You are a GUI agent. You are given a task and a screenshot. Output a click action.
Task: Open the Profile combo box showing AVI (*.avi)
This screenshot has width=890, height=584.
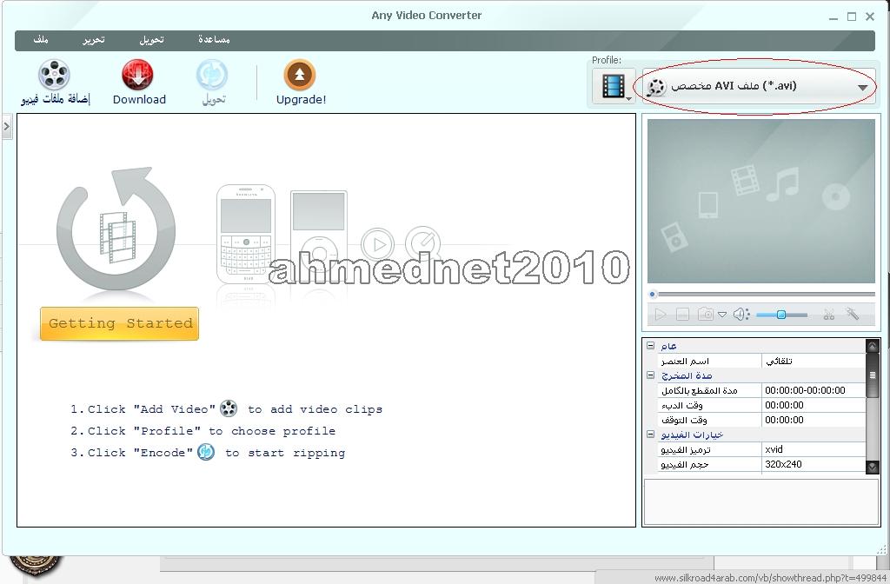pyautogui.click(x=758, y=87)
